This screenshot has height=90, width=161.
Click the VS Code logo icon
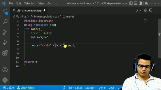pos(4,3)
